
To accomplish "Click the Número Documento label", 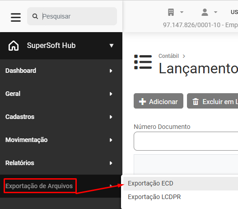I will [x=162, y=127].
